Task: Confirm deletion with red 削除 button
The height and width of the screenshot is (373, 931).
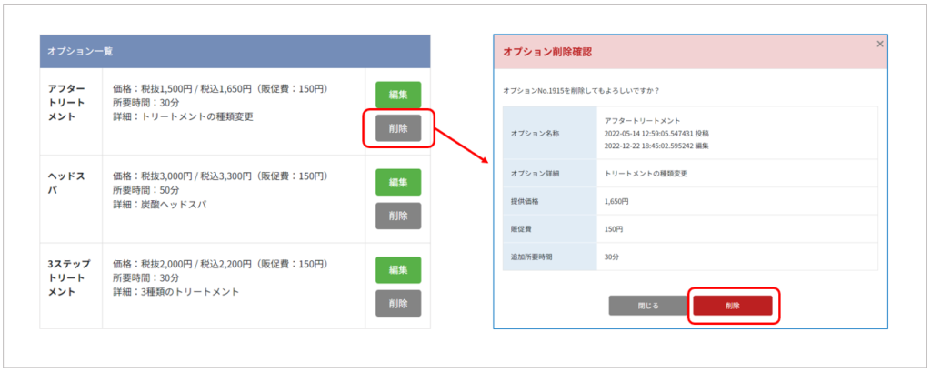Action: (x=733, y=306)
